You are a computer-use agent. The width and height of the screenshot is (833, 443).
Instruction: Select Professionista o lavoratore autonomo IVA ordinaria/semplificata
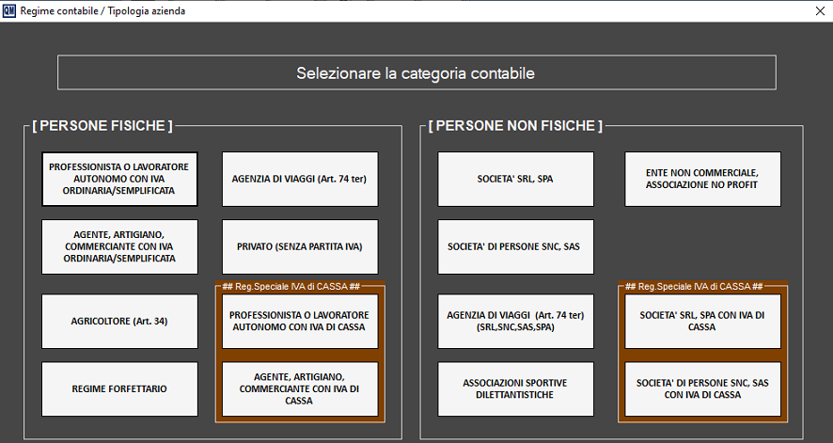coord(119,179)
